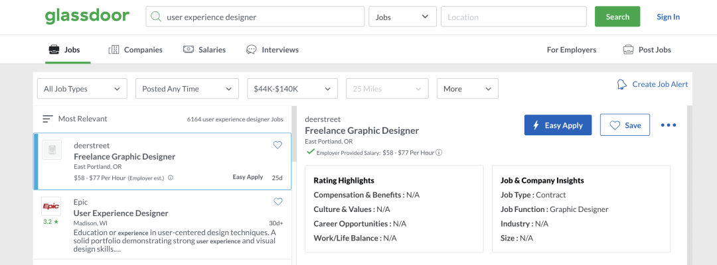Click the Epic company logo
This screenshot has height=265, width=717.
(x=51, y=206)
